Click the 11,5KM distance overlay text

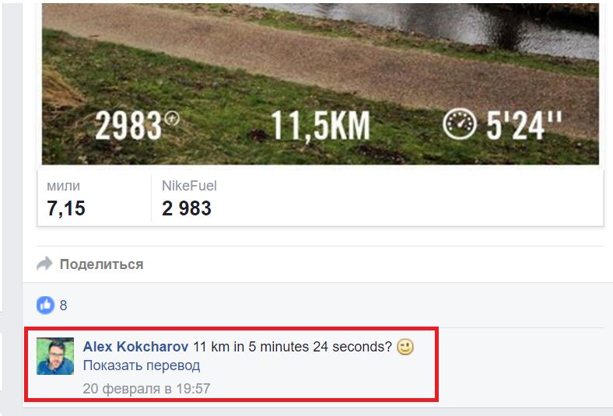pyautogui.click(x=321, y=125)
